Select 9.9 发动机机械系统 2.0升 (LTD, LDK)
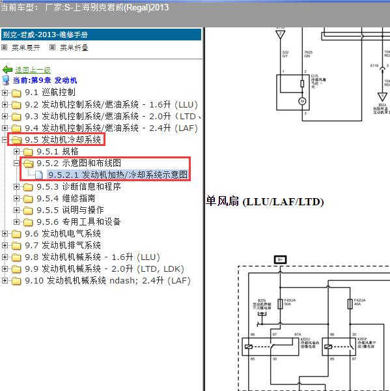The image size is (390, 391). tap(105, 268)
